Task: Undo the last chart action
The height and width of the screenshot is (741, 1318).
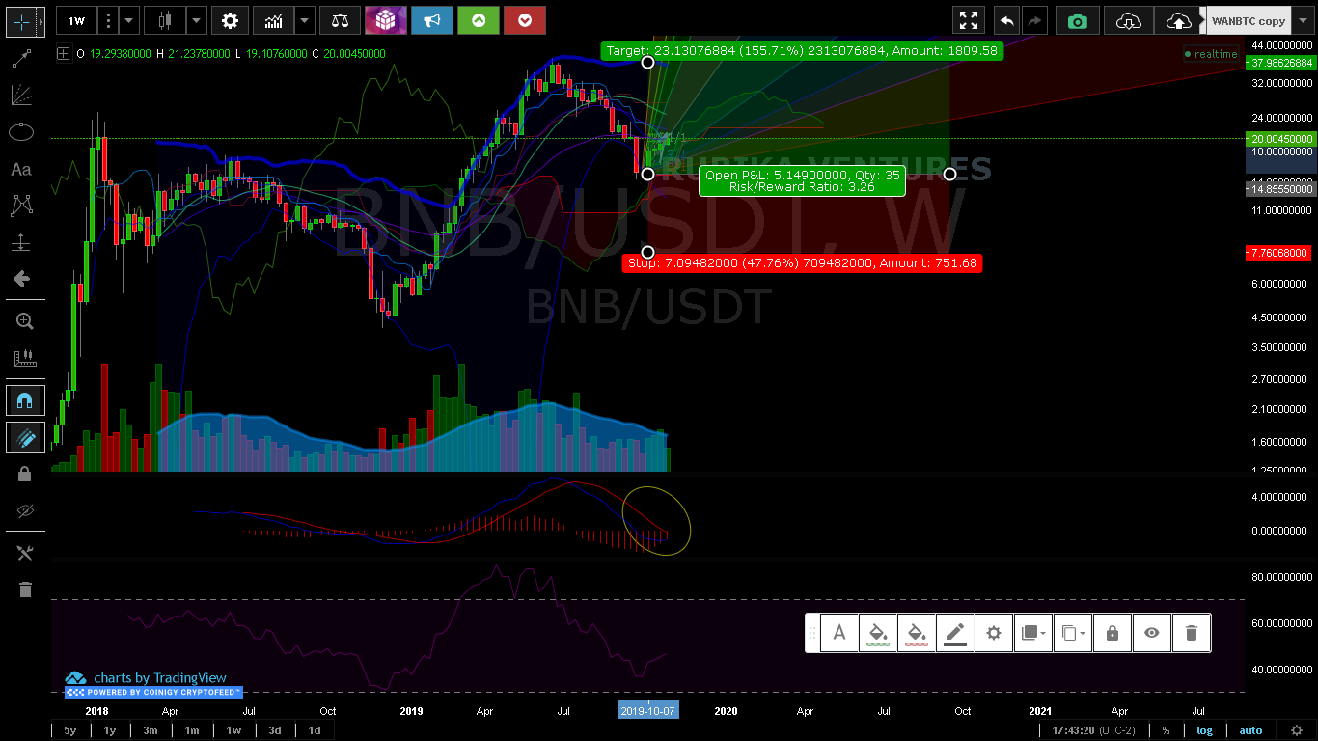Action: [x=1006, y=20]
